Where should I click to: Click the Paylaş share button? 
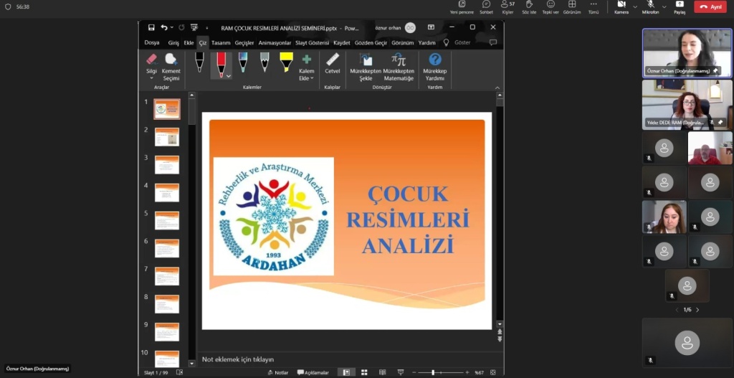coord(680,7)
